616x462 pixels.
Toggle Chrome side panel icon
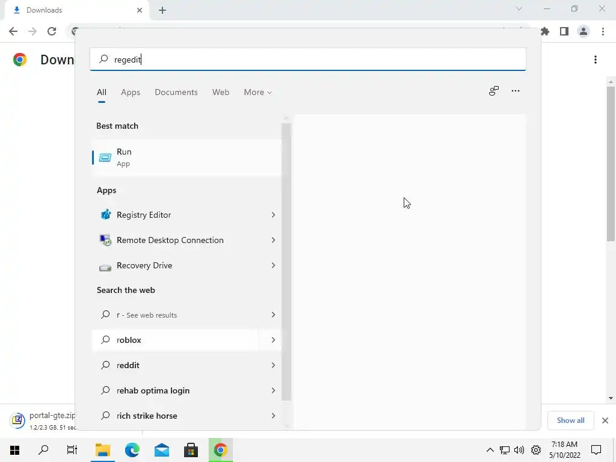(564, 31)
